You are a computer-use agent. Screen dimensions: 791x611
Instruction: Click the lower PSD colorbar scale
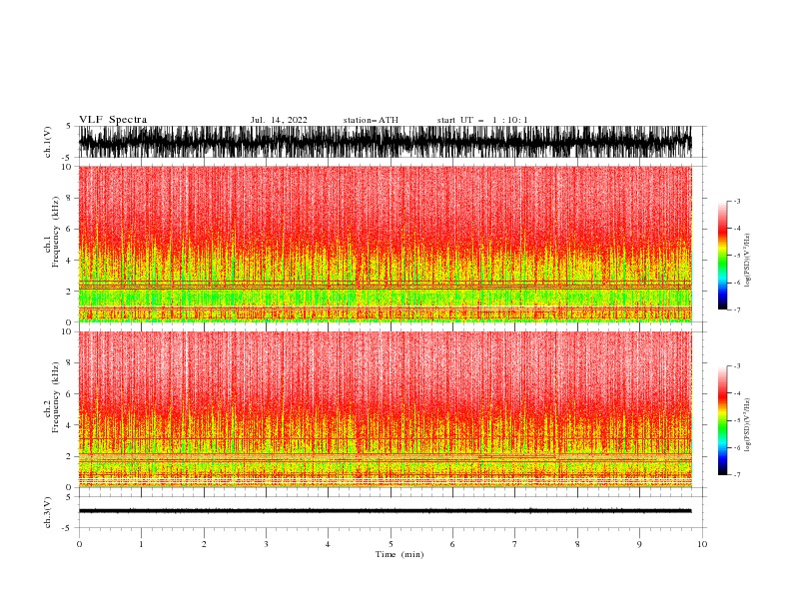click(x=723, y=420)
